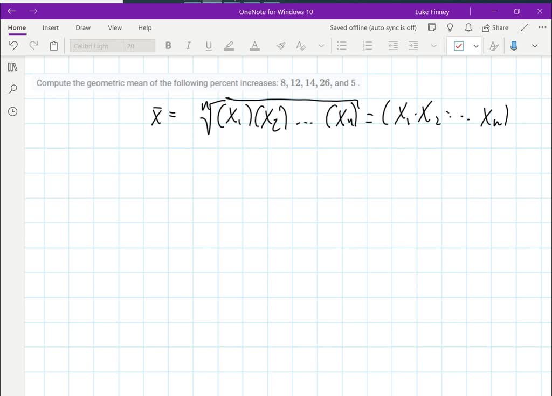The image size is (552, 396).
Task: Click the Share button
Action: 495,27
